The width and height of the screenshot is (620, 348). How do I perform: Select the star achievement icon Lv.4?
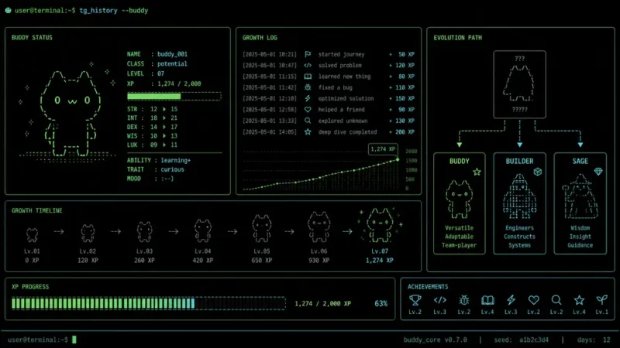click(x=579, y=300)
